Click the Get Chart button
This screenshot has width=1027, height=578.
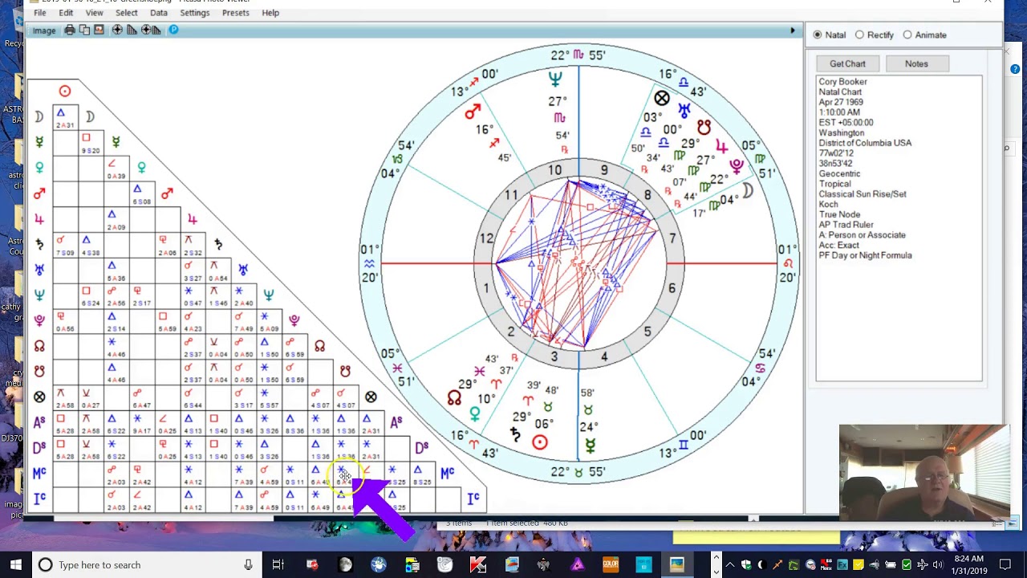(x=847, y=64)
